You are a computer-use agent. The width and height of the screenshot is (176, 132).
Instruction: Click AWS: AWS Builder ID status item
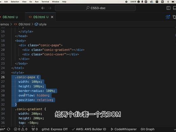point(89,129)
